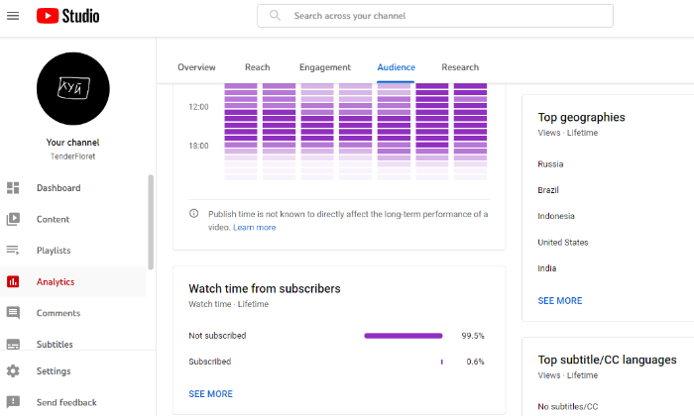Click the 12:00 axis label
The image size is (694, 416).
tap(198, 107)
